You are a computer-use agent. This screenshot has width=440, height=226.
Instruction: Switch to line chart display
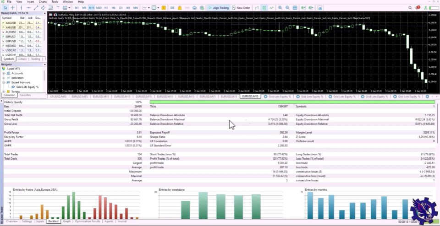tap(271, 8)
